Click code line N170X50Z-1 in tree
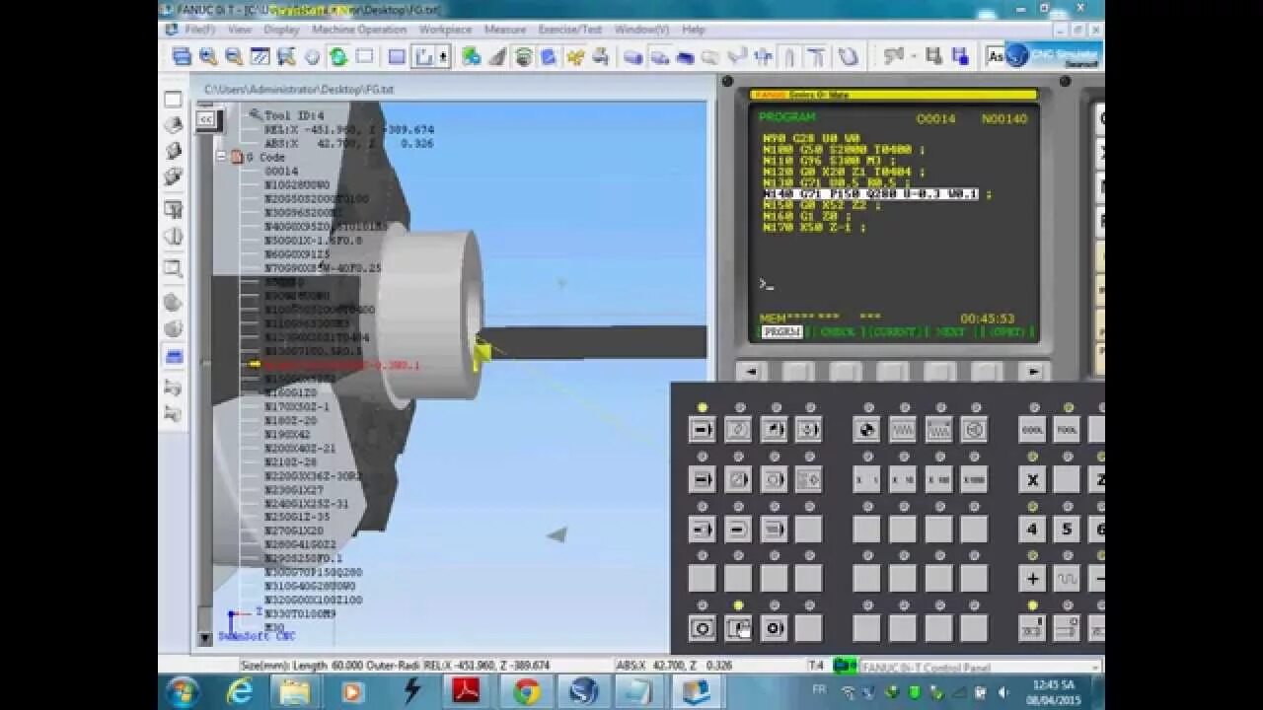The image size is (1263, 710). (297, 406)
